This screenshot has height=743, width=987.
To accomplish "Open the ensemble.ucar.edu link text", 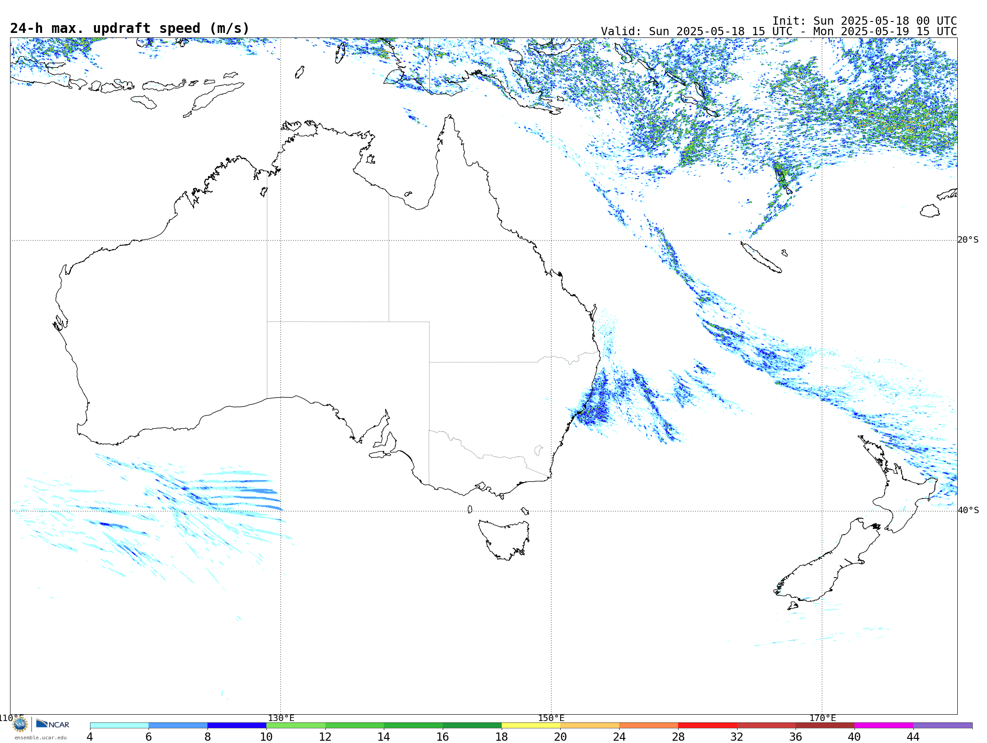I will click(41, 738).
